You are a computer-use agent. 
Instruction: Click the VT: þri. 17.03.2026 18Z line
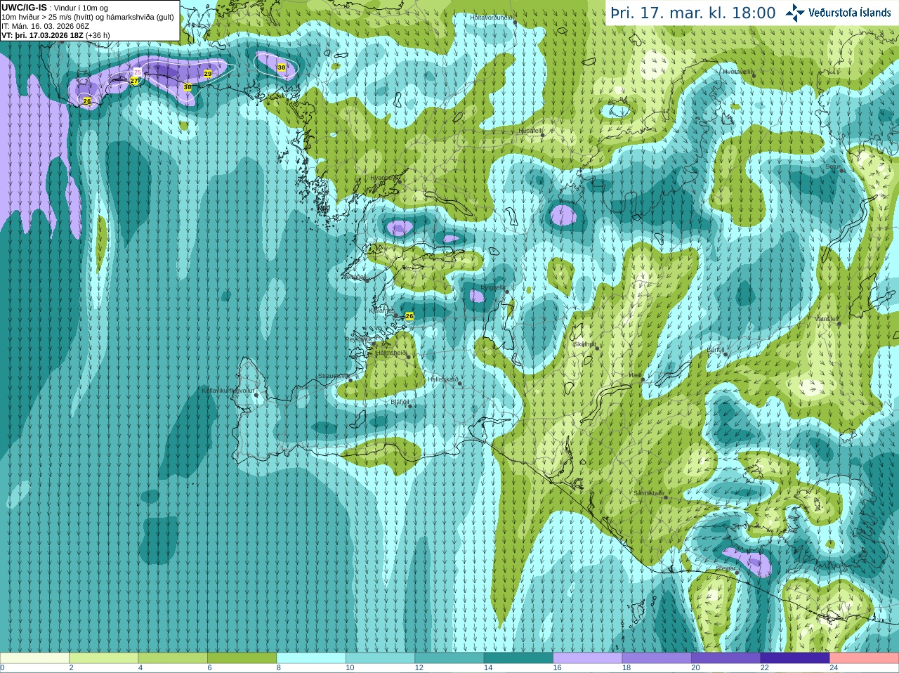[55, 35]
